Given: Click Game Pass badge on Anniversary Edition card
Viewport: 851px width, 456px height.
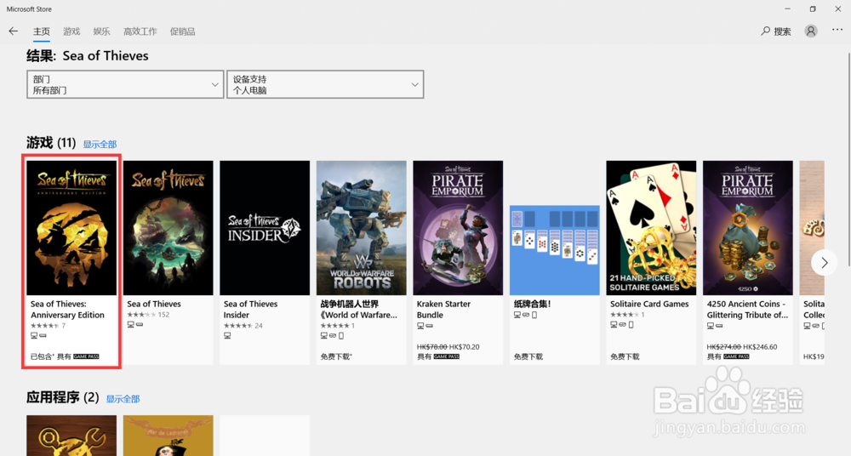Looking at the screenshot, I should (86, 356).
